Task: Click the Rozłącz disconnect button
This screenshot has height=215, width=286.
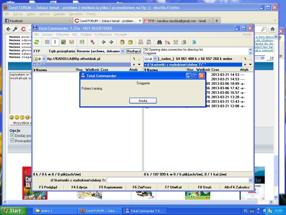Action: coord(133,51)
